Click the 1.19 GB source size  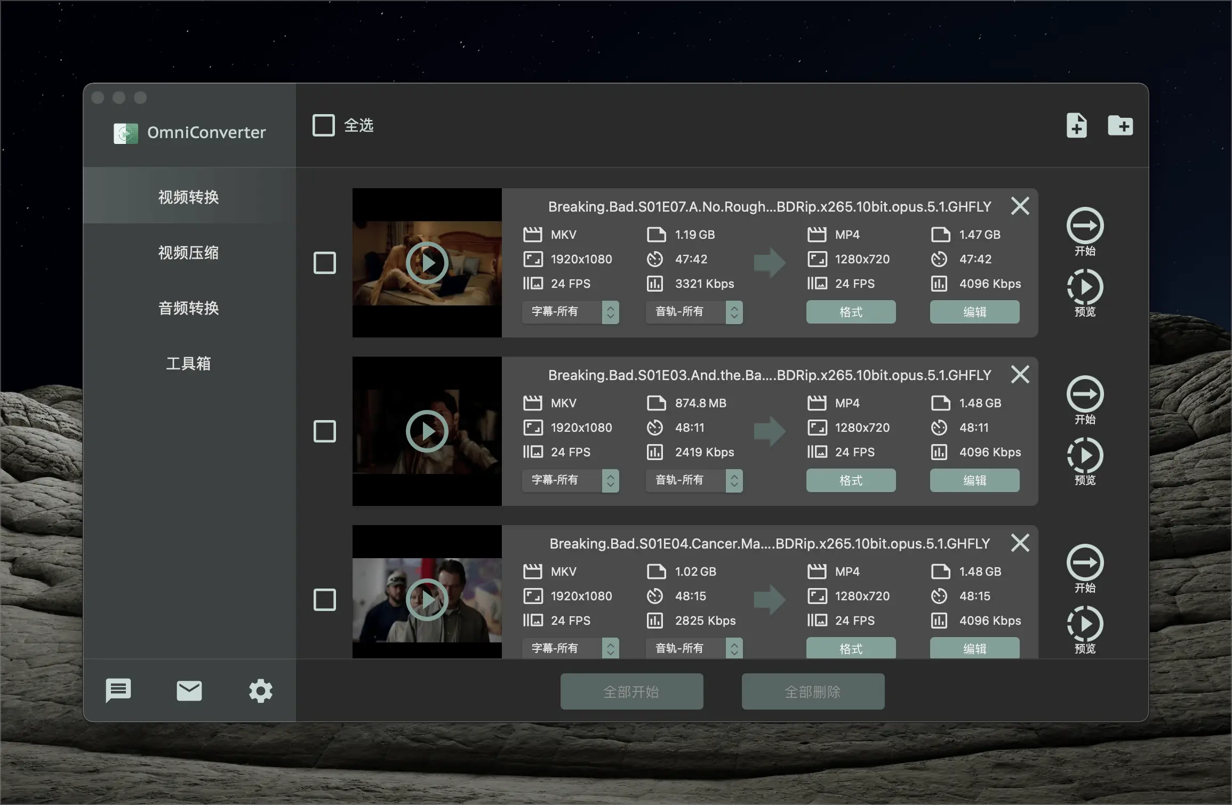695,235
